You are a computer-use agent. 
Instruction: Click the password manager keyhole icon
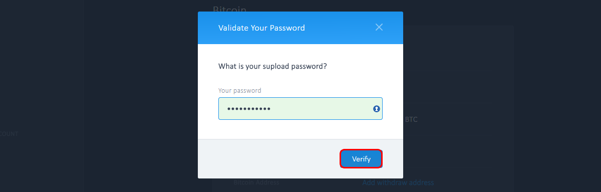click(377, 109)
